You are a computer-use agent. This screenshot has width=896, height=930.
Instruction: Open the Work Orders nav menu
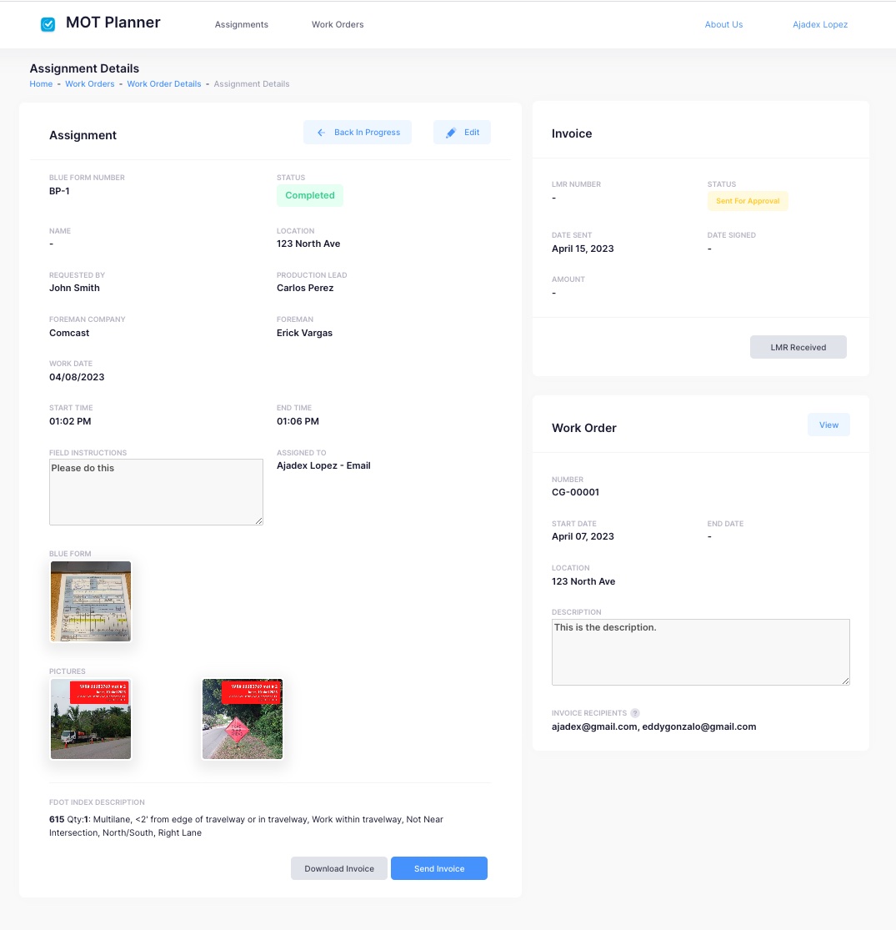click(x=338, y=24)
